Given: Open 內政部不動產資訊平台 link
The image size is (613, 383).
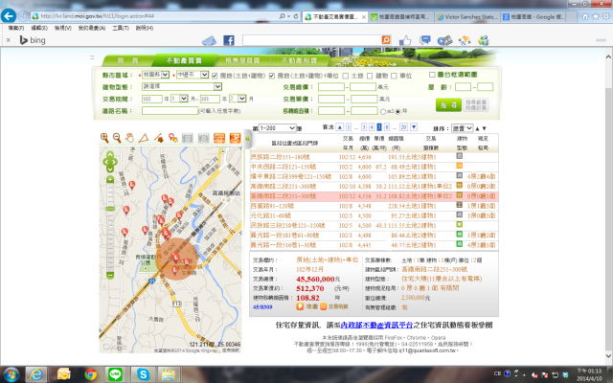Looking at the screenshot, I should coord(376,325).
